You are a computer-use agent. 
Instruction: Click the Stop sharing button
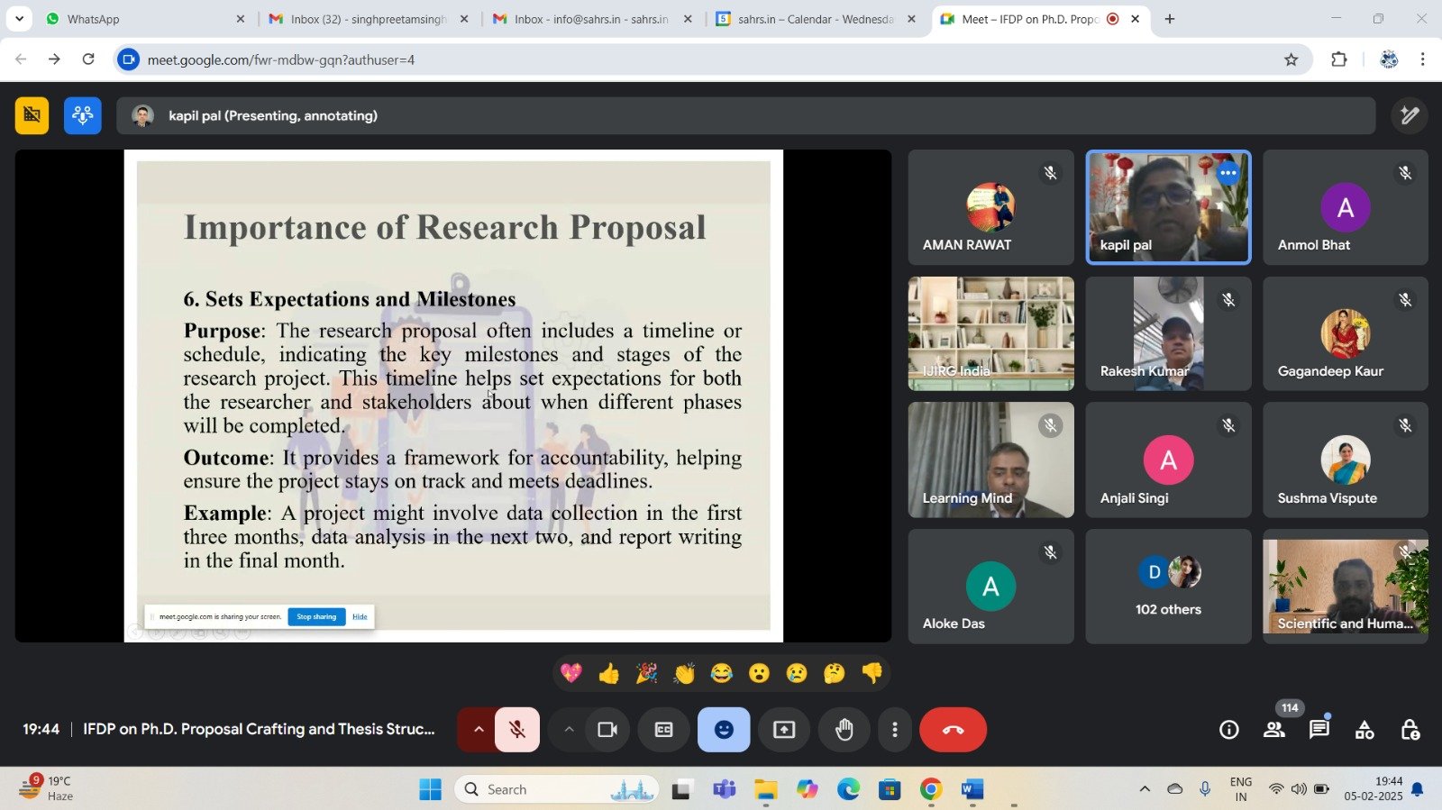(316, 617)
